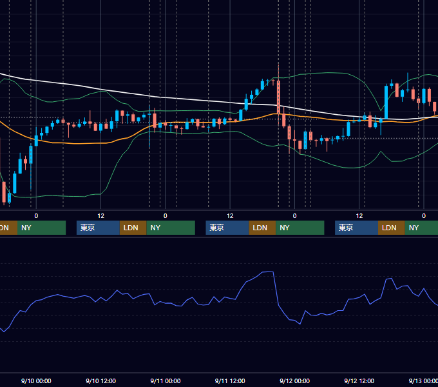
Task: Click the hour label 0 above 9/12 00:00
Action: pos(294,216)
